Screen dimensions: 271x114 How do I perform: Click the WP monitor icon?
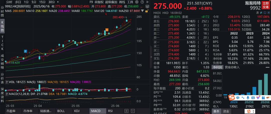147,6
